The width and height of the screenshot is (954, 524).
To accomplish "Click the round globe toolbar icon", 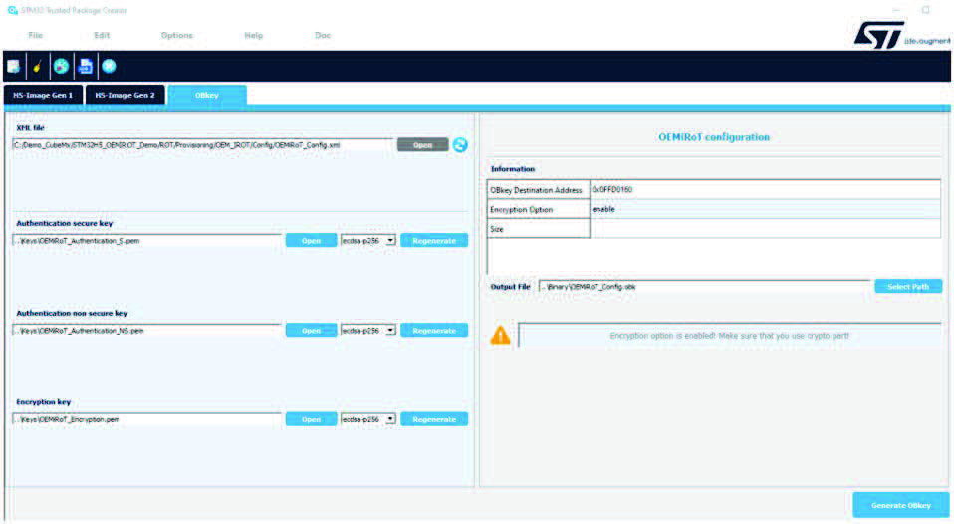I will pyautogui.click(x=61, y=66).
